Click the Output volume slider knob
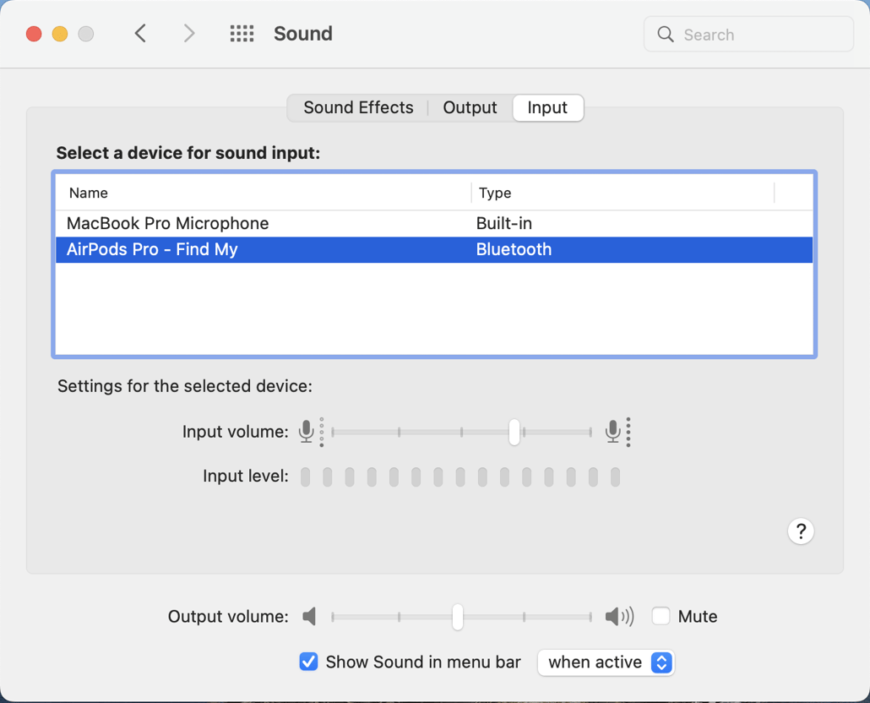Image resolution: width=870 pixels, height=703 pixels. [x=457, y=617]
